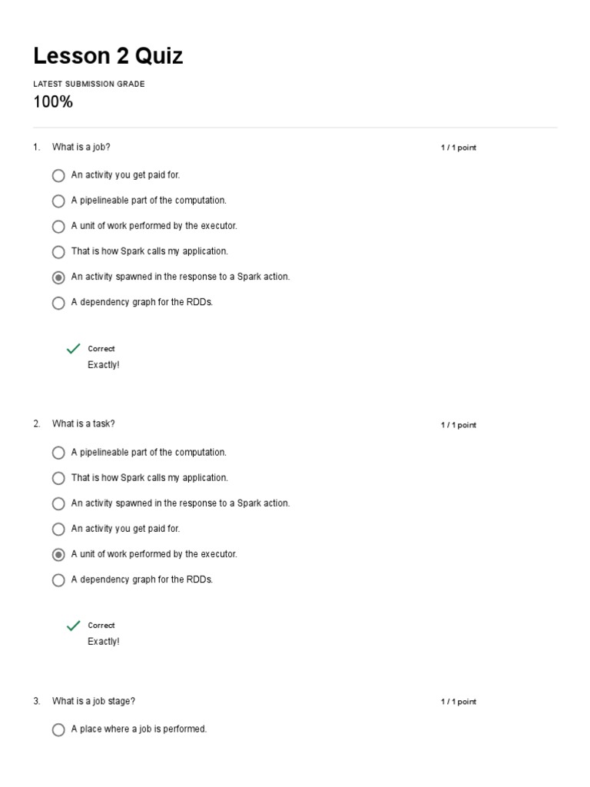
Task: Click the "What is a task?" question text
Action: (x=83, y=423)
